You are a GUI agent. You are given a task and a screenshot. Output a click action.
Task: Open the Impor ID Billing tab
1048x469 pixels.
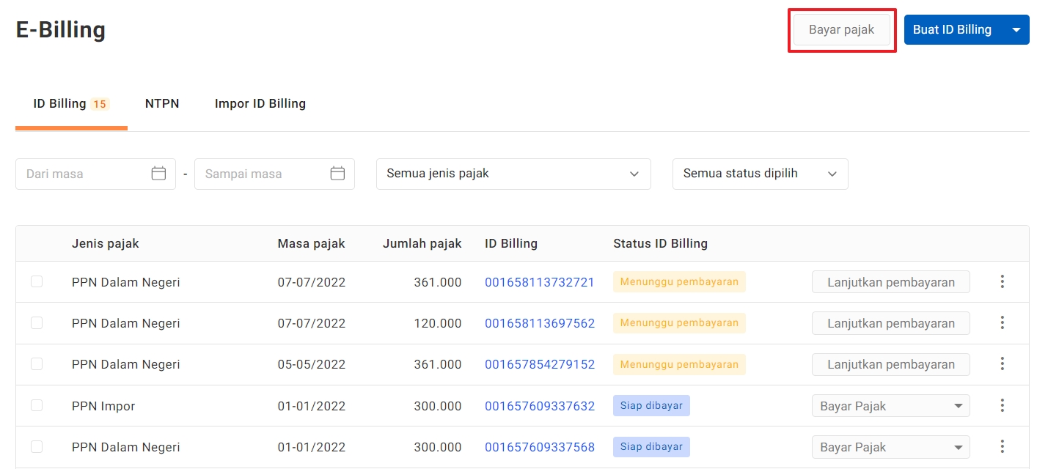coord(260,103)
